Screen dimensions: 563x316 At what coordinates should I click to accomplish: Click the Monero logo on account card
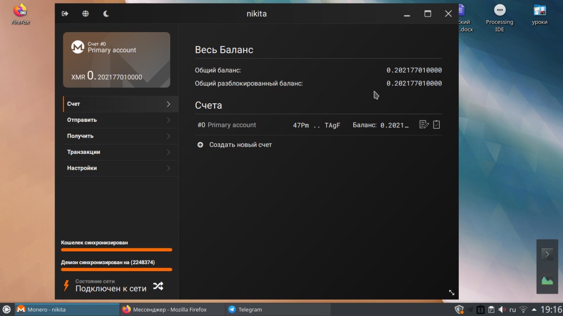click(78, 47)
